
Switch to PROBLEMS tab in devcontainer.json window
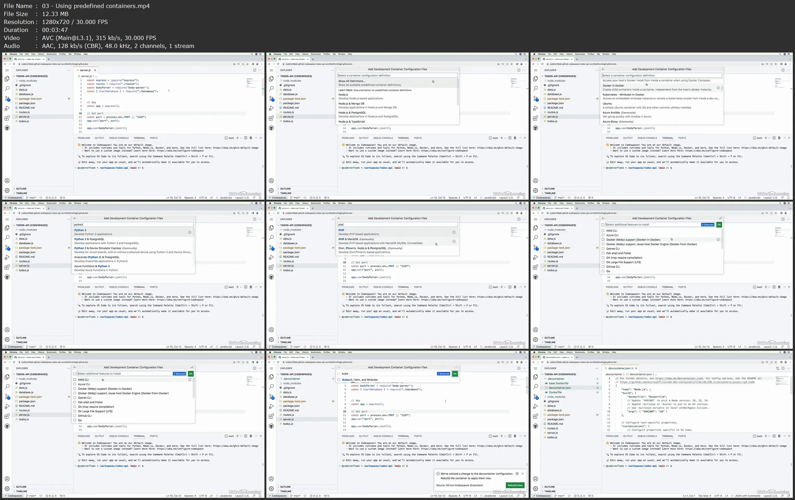tap(612, 436)
